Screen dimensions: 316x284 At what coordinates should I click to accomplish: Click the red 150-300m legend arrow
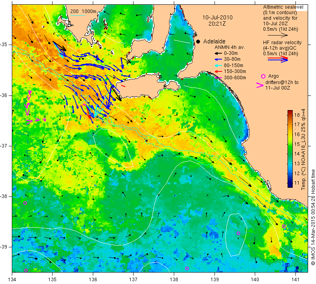(x=218, y=71)
